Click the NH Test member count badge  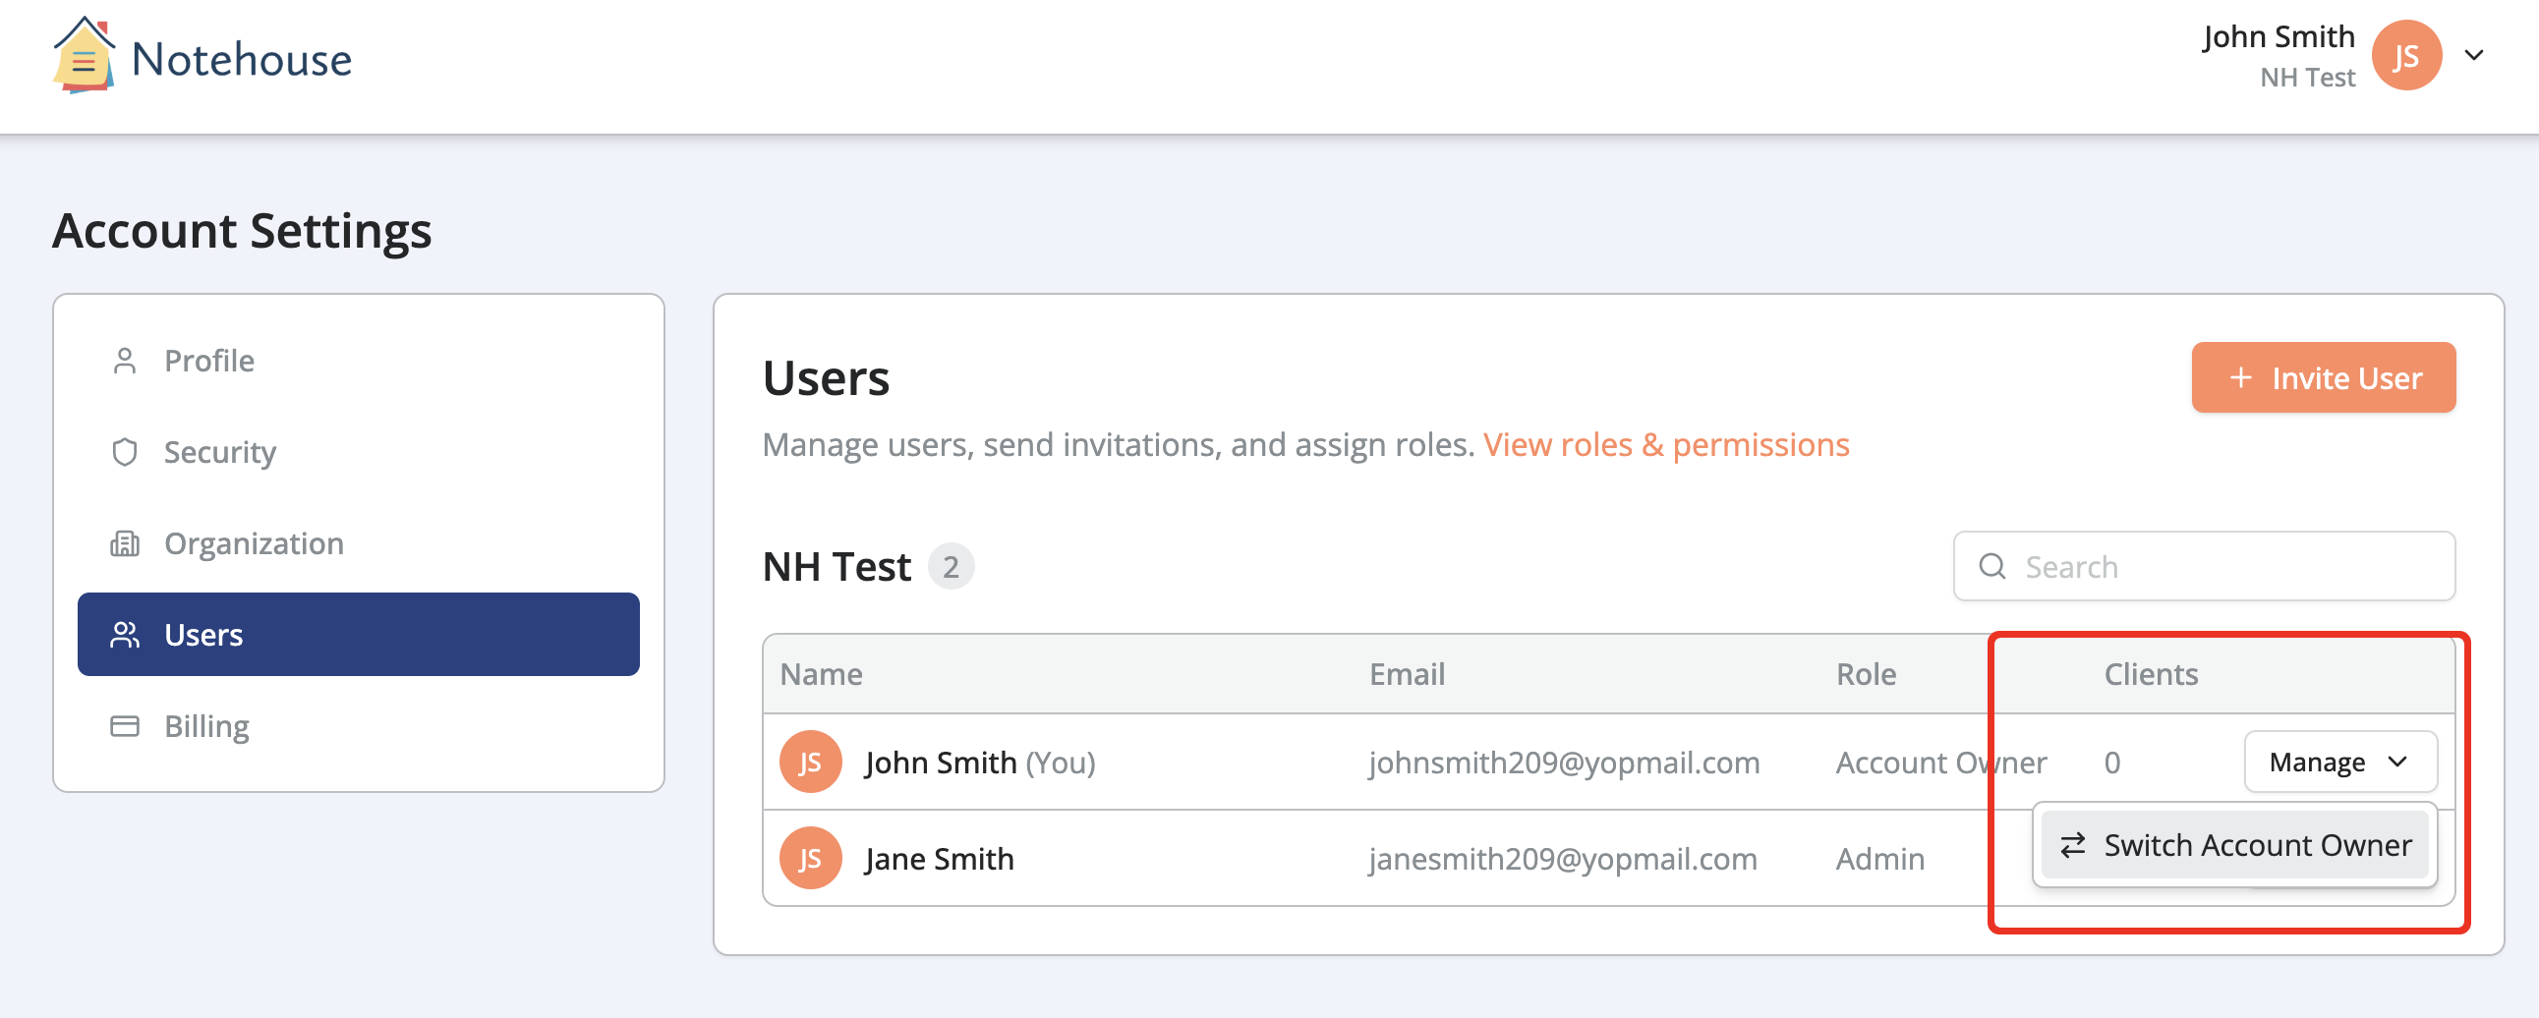(x=951, y=566)
